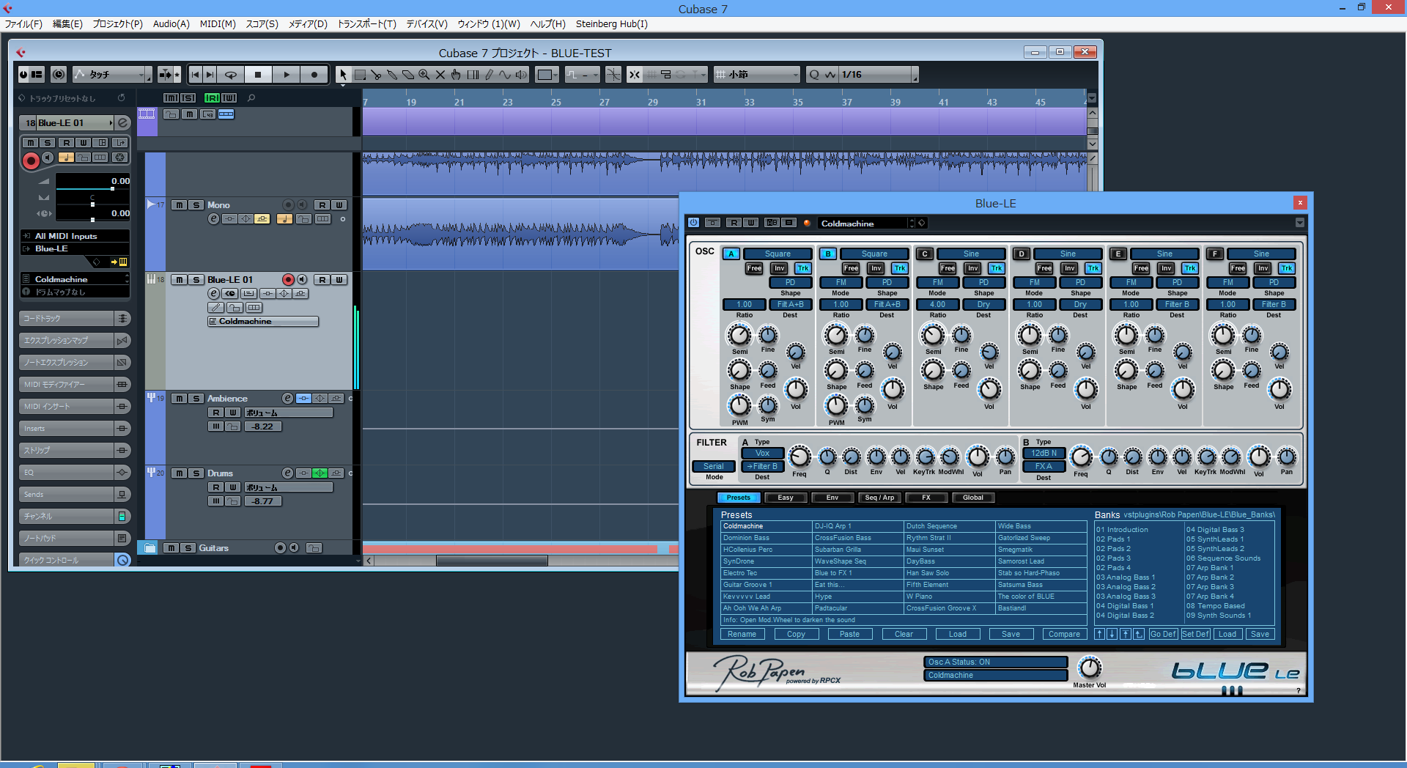The image size is (1407, 768).
Task: Click the inspector volume fader showing 0.00
Action: [93, 188]
